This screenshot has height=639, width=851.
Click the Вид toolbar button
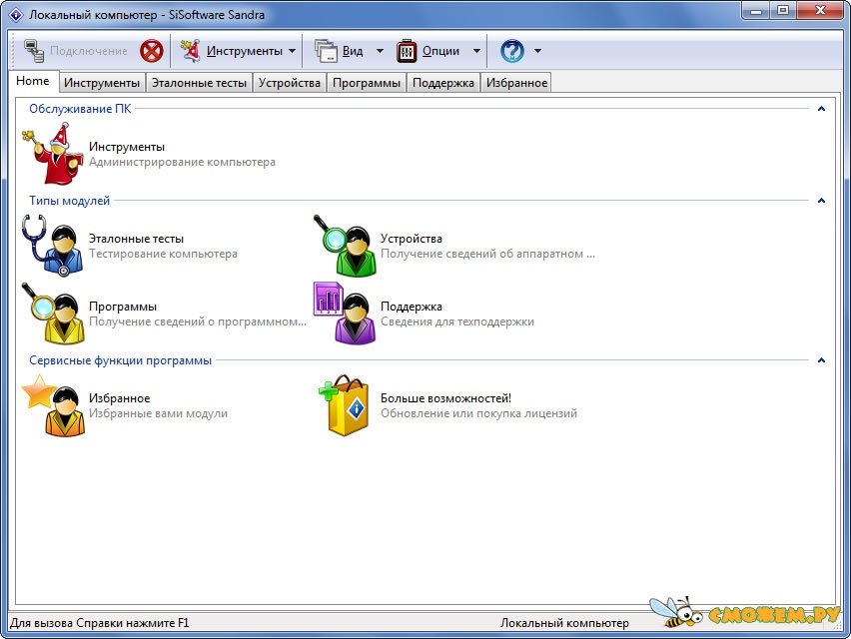tap(340, 51)
